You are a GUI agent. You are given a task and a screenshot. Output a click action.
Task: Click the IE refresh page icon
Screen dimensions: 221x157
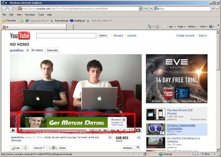click(146, 8)
